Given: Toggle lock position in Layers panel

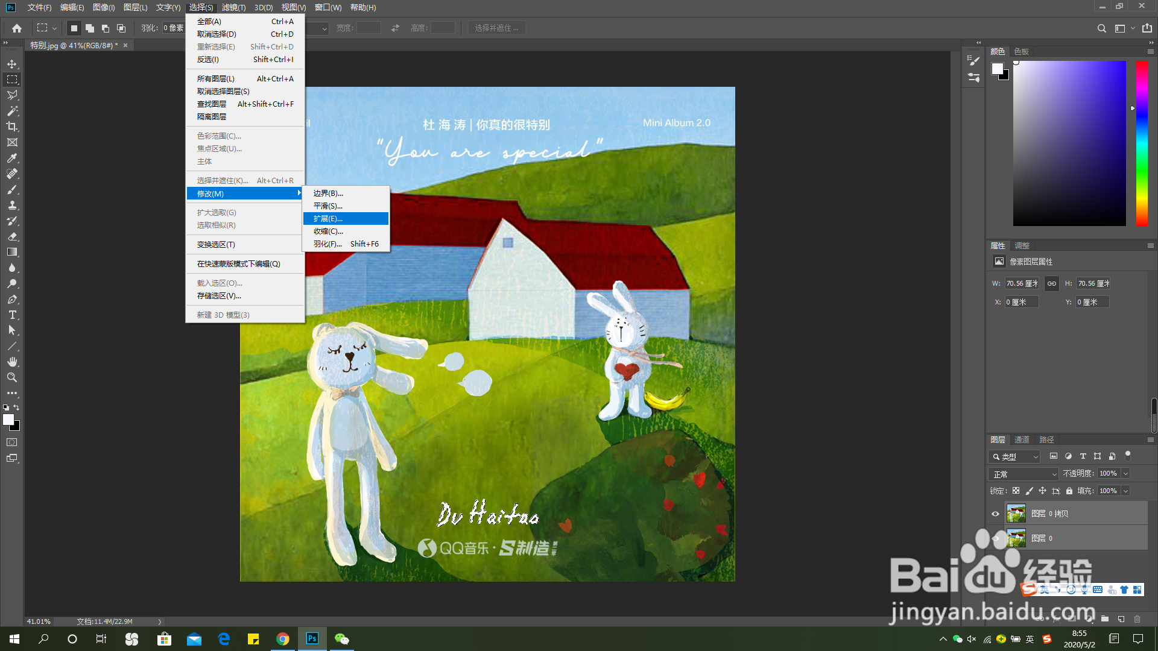Looking at the screenshot, I should coord(1042,491).
